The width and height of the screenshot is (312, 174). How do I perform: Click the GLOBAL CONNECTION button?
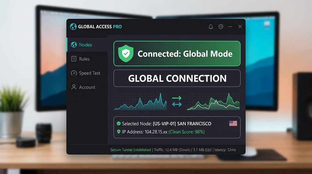pyautogui.click(x=177, y=78)
